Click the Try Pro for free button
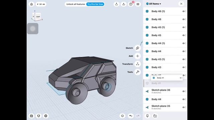 tap(95, 4)
